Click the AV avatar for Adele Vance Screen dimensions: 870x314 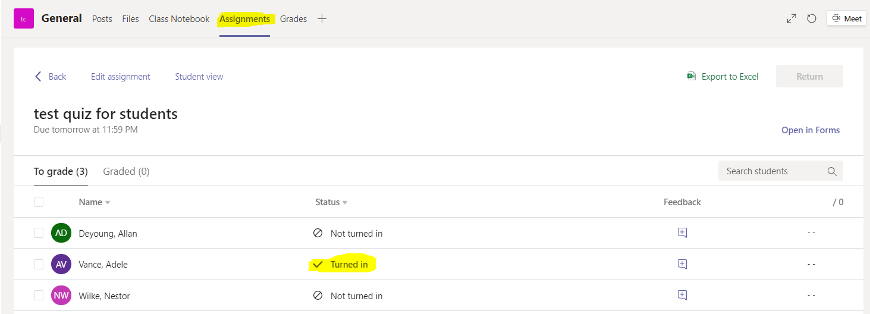61,264
